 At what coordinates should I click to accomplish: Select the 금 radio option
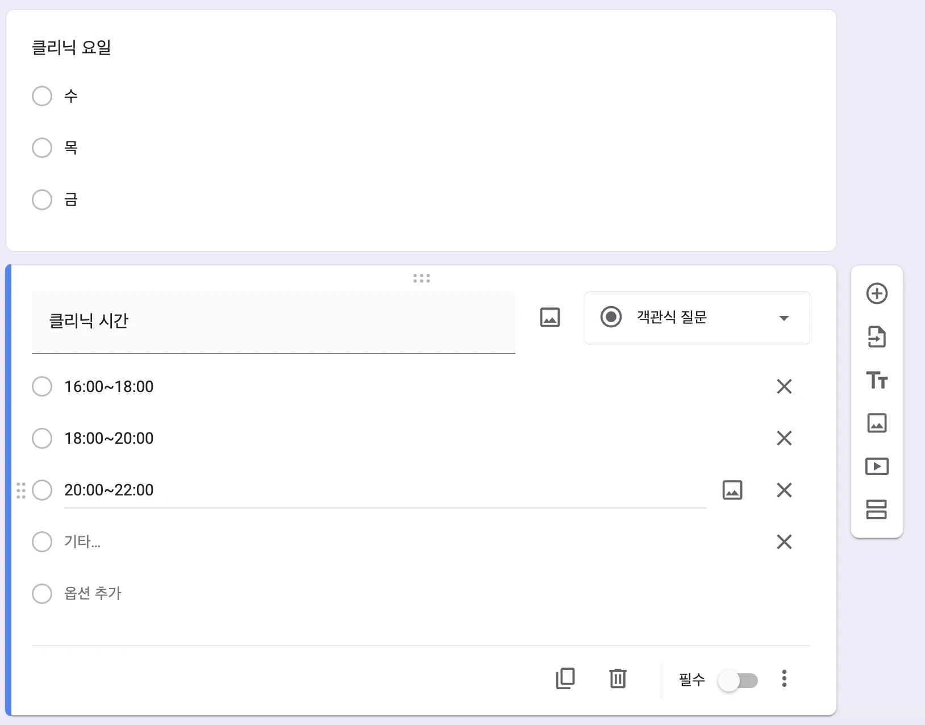[x=42, y=199]
